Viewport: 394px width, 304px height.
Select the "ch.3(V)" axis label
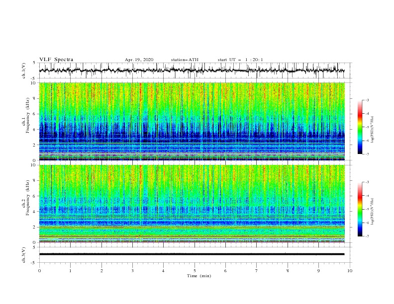point(24,255)
